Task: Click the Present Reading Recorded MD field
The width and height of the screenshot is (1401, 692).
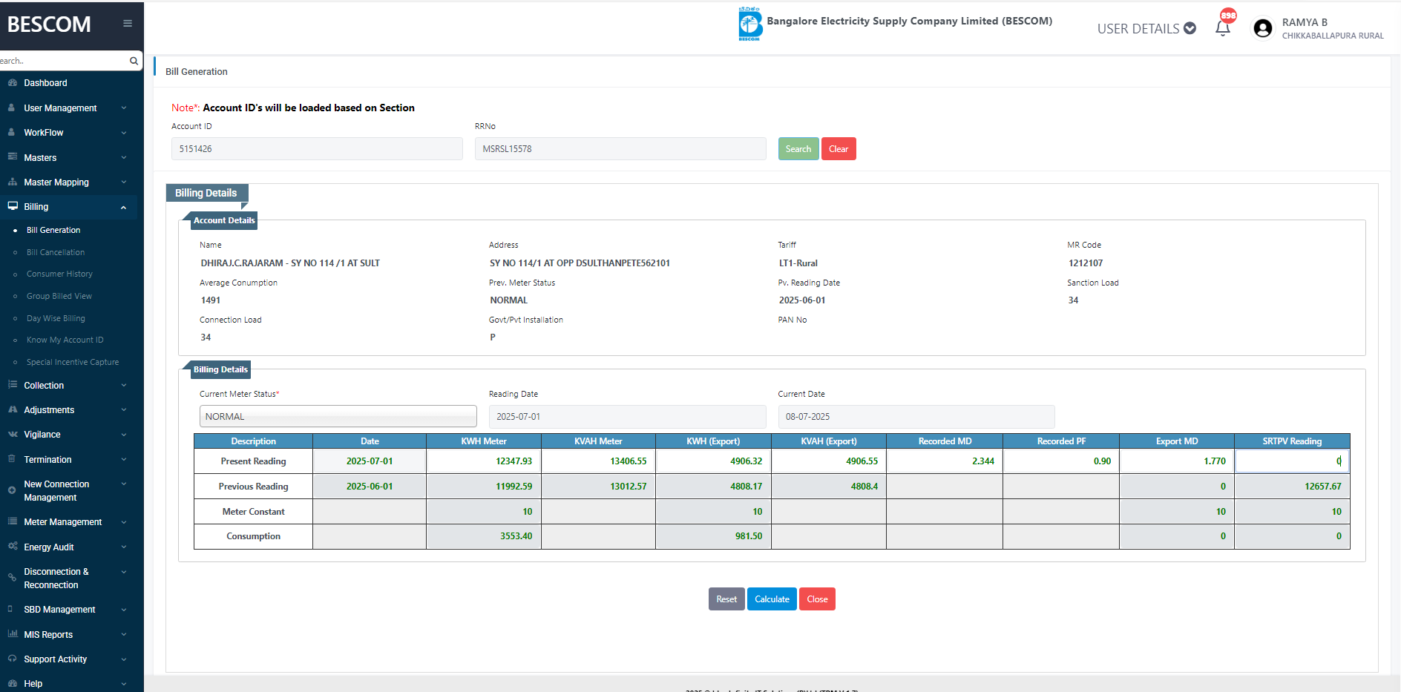Action: coord(945,461)
